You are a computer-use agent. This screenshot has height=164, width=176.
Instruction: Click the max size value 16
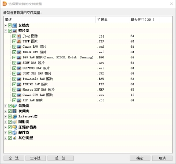[x=132, y=95]
